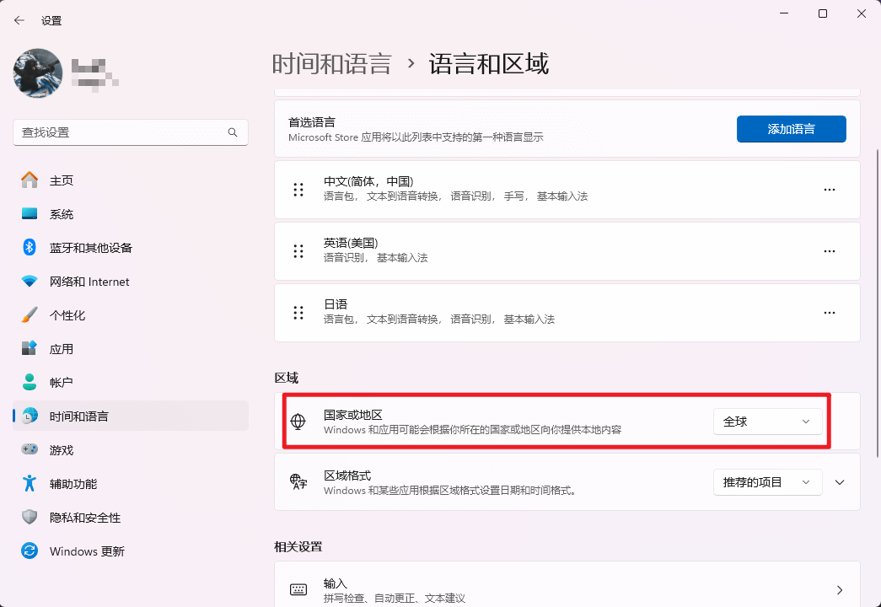Click the globe icon beside 国家或地区

(x=298, y=421)
